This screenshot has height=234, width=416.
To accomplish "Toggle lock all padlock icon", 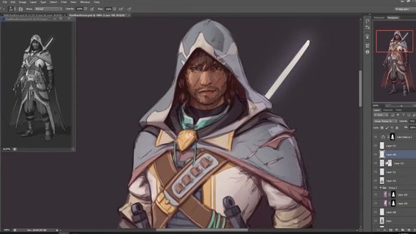I will (x=397, y=127).
